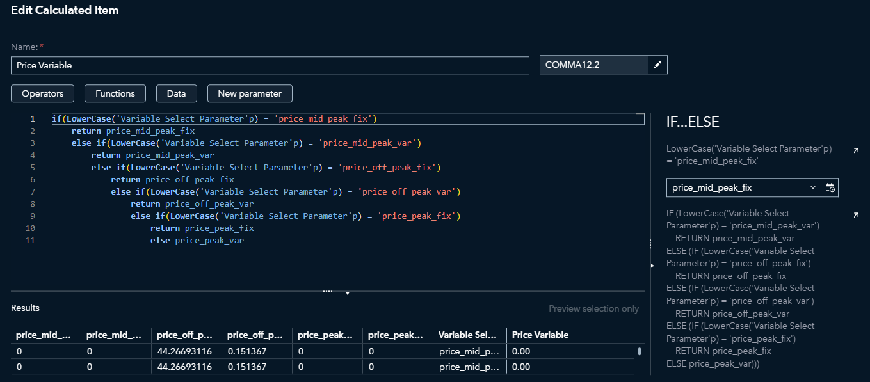
Task: Click the Variable Sel... column header
Action: [467, 335]
